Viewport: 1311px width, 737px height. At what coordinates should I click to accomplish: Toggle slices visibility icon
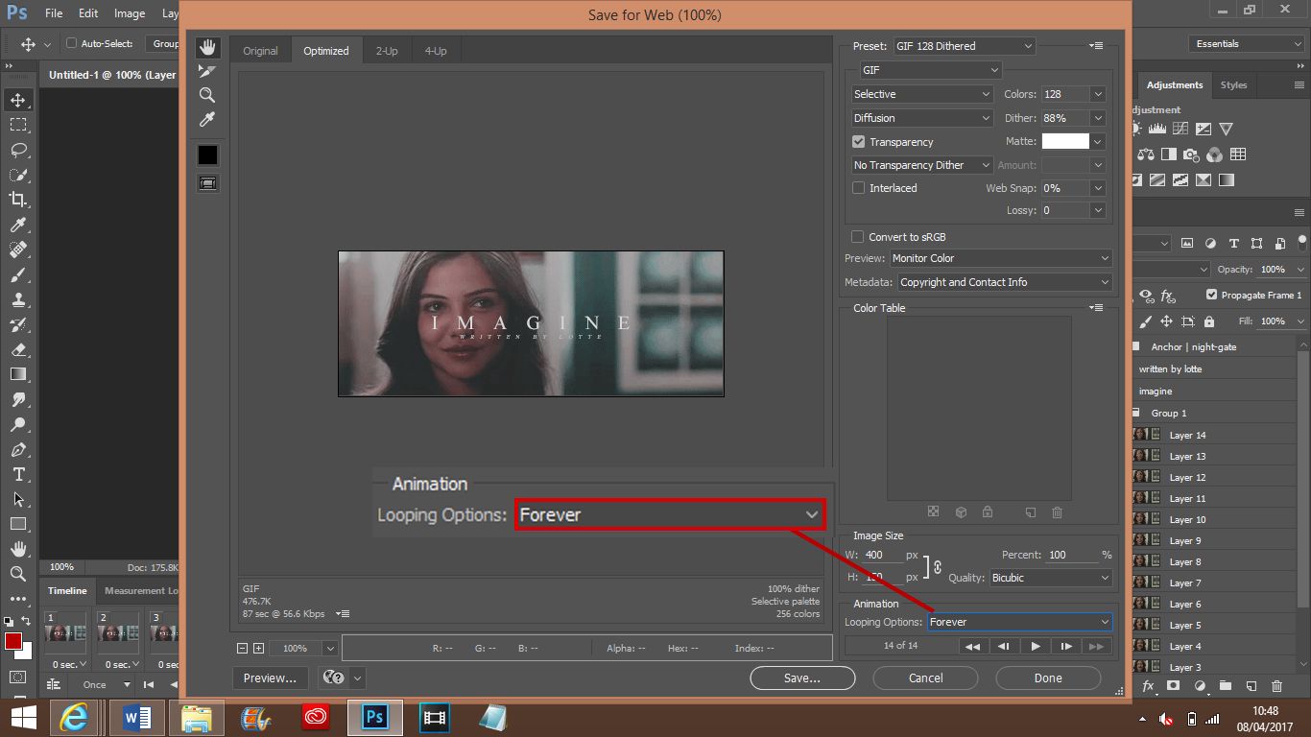[x=207, y=182]
